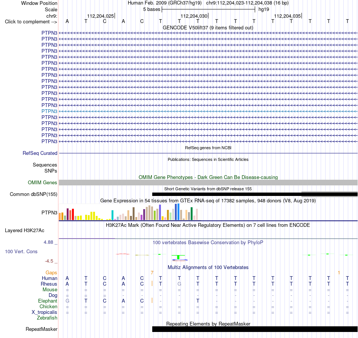The image size is (358, 338).
Task: Open 'Publications: Sequences in Scientific Articles' title
Action: [208, 159]
